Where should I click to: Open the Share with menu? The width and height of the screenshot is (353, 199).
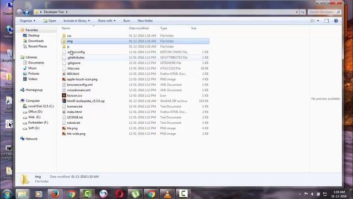(106, 21)
